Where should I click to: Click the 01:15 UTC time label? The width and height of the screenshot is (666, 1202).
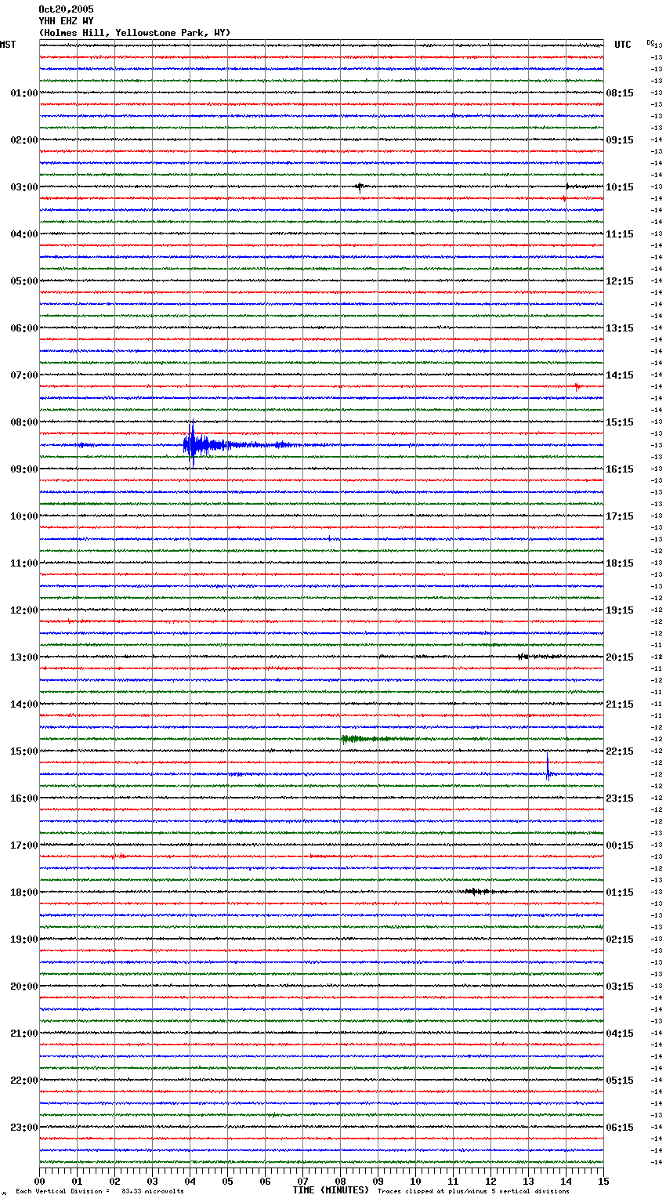620,892
